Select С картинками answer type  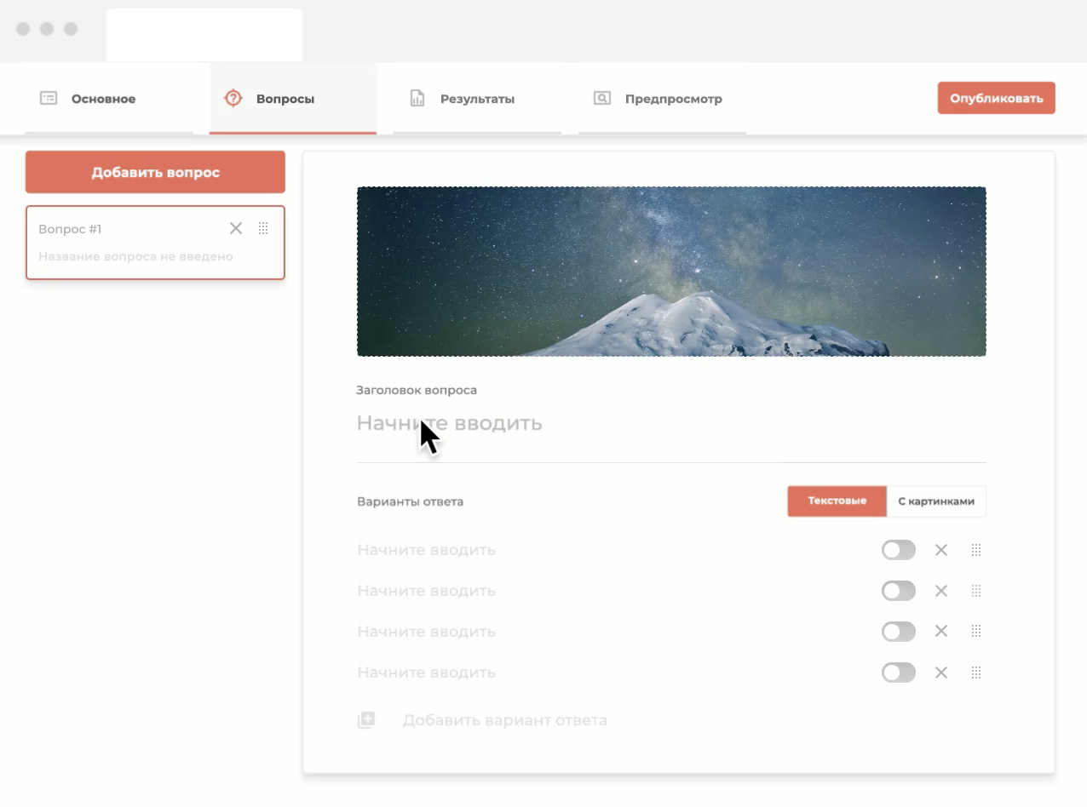point(936,501)
